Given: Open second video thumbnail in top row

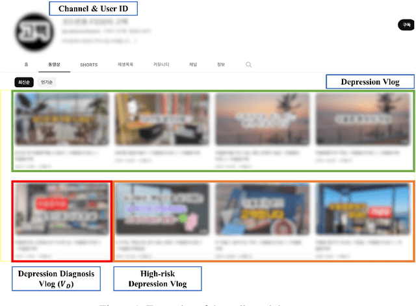Looking at the screenshot, I should 162,120.
